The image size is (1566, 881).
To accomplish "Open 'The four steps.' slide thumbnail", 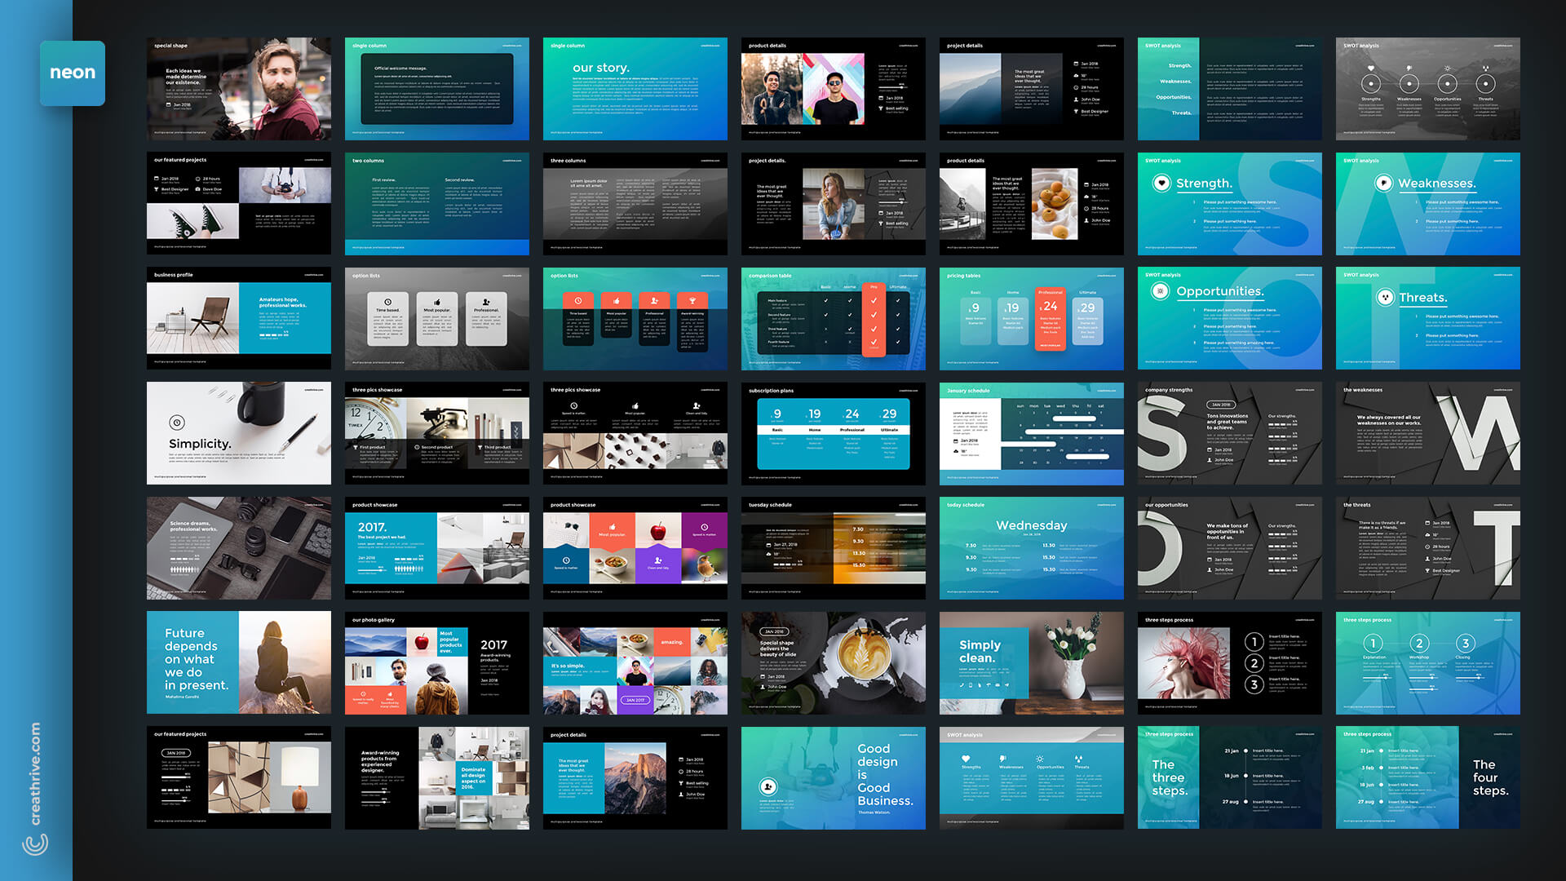I will click(1427, 778).
